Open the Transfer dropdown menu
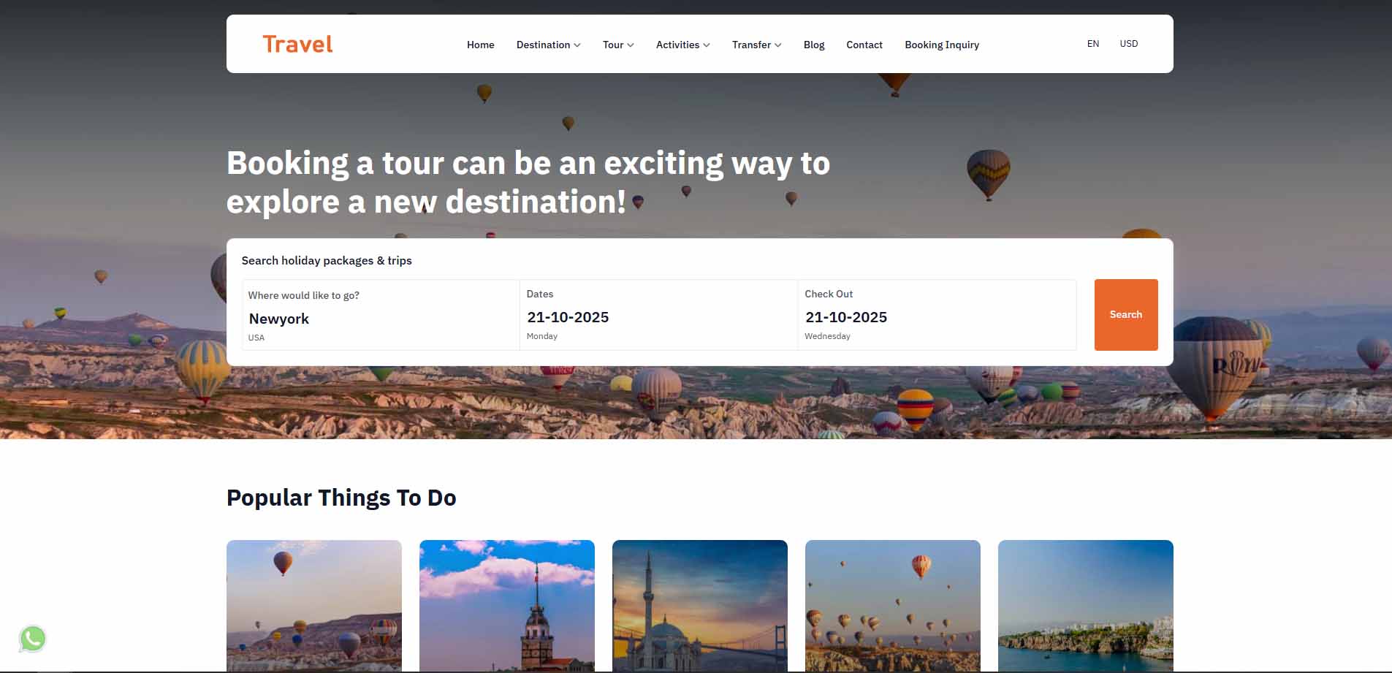 pos(756,45)
